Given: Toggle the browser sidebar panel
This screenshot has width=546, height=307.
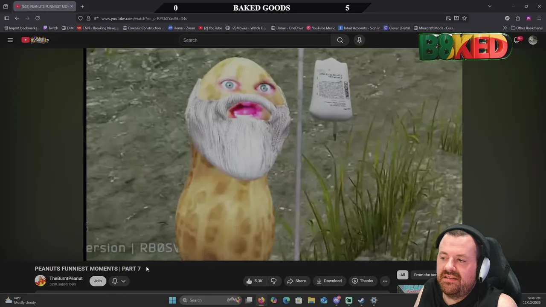Looking at the screenshot, I should pyautogui.click(x=7, y=18).
